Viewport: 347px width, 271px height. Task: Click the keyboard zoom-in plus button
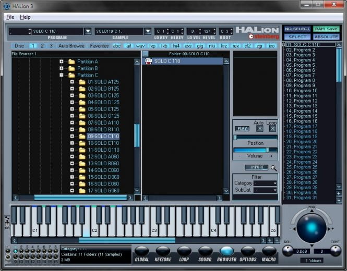coord(270,240)
